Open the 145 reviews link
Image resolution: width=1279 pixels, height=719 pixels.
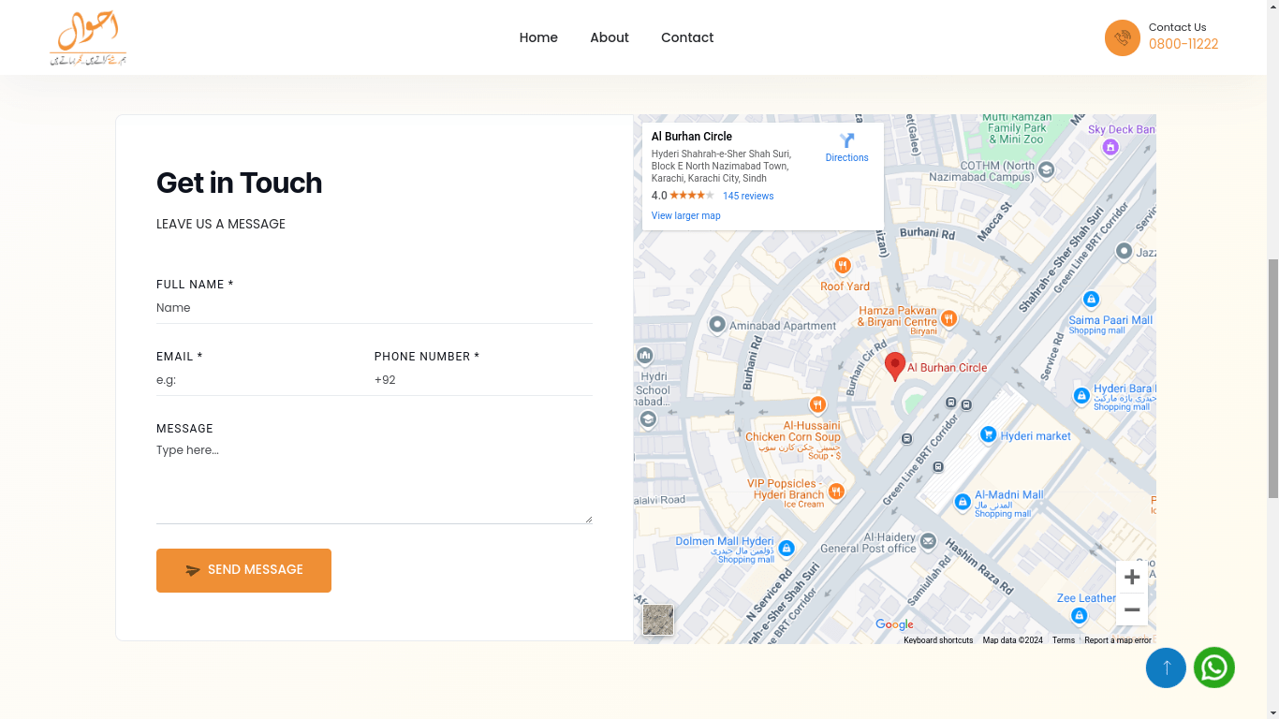click(x=748, y=196)
